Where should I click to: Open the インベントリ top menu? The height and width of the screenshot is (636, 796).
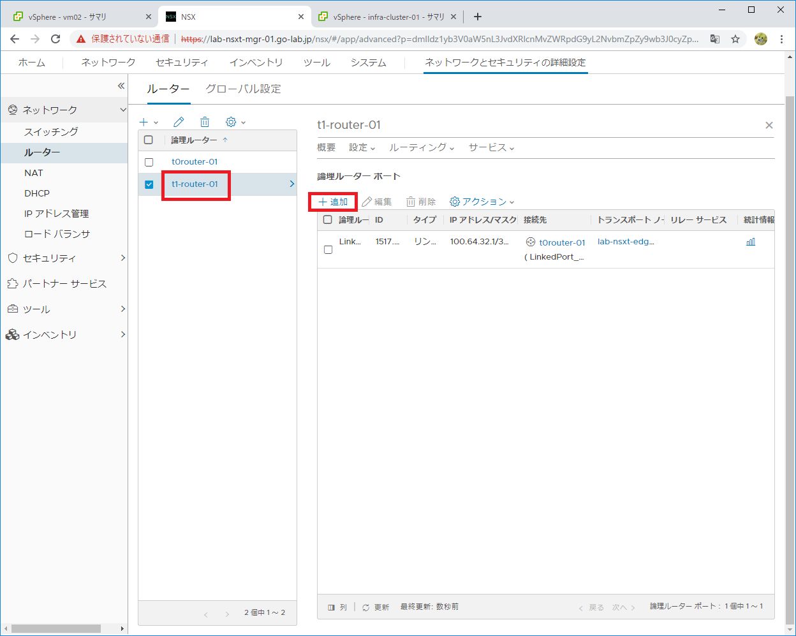(x=256, y=63)
